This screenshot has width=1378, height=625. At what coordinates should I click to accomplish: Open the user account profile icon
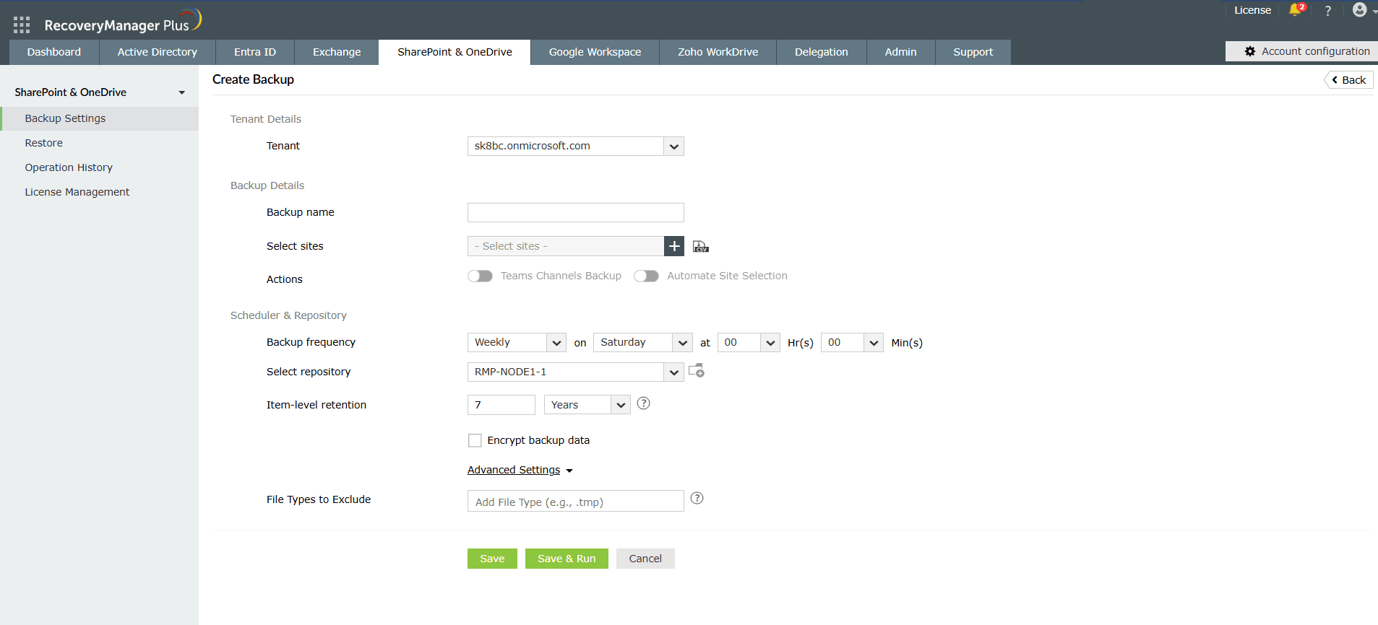coord(1359,9)
